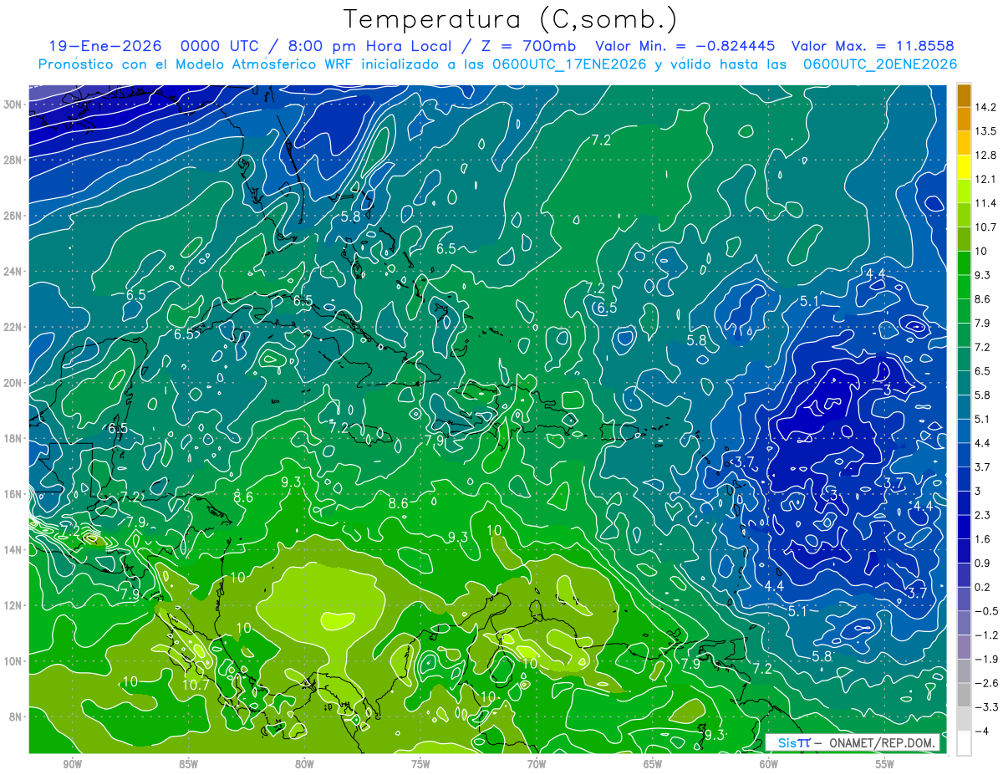The image size is (1003, 775).
Task: Pick the white swatch below the -4 label
Action: [x=964, y=742]
